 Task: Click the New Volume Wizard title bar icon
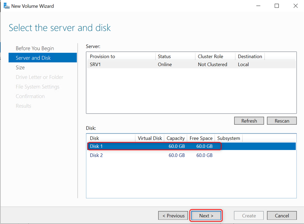tap(6, 6)
